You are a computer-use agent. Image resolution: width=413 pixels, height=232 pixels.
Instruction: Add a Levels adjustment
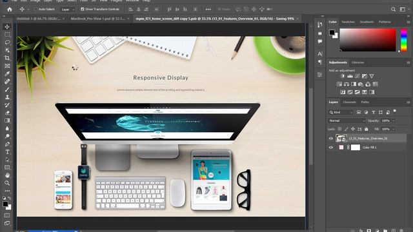coord(350,76)
